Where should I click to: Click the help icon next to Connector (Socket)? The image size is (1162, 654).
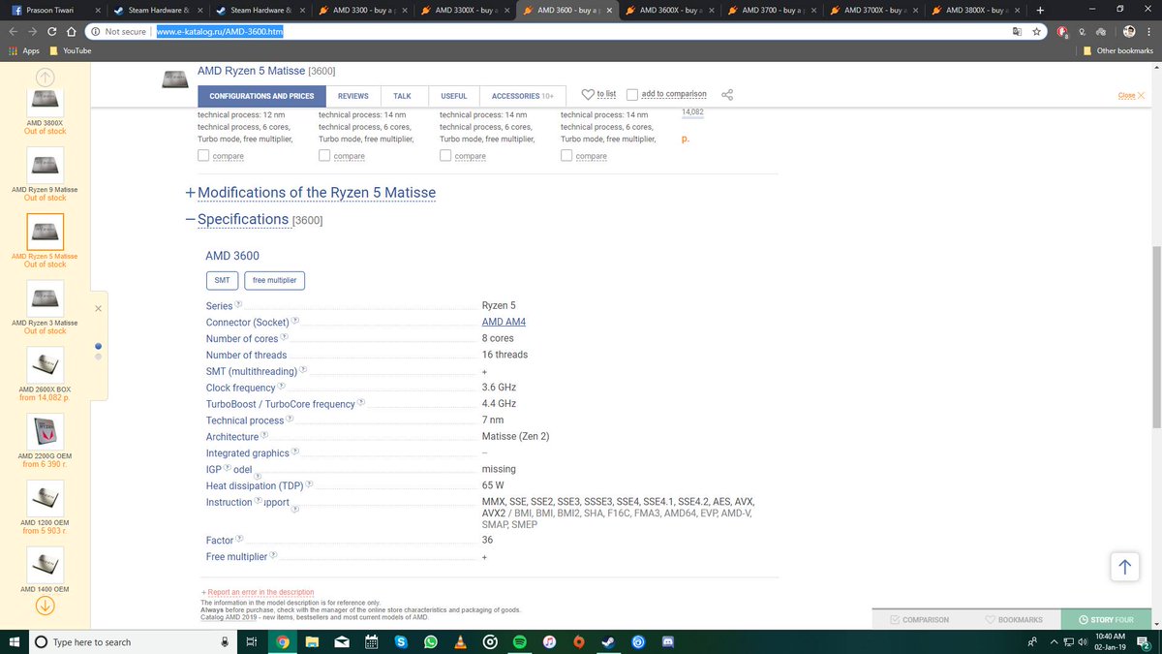point(295,321)
